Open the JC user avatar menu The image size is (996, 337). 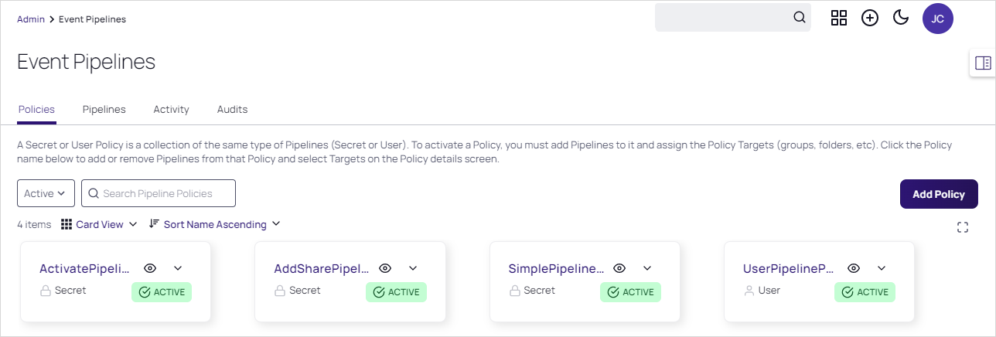[937, 19]
